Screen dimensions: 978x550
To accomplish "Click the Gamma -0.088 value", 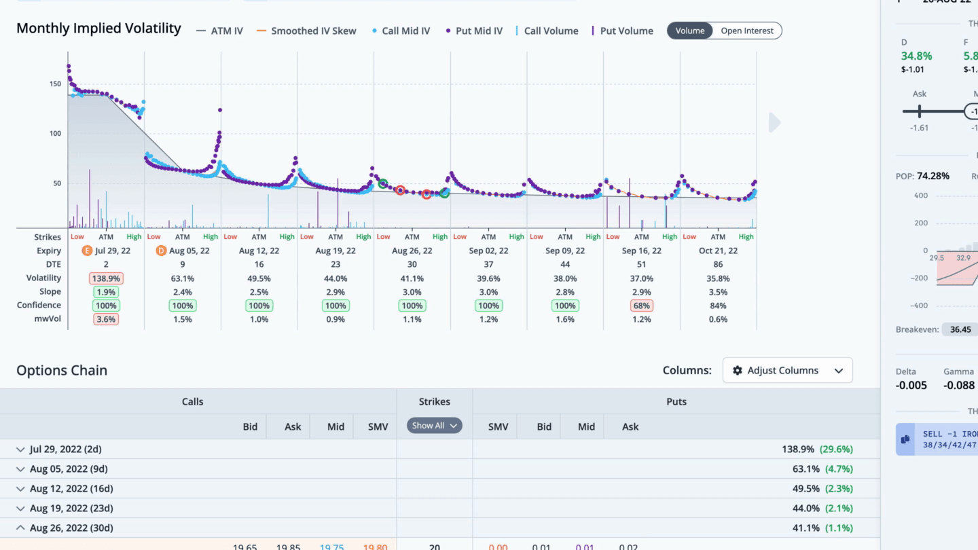I will coord(959,386).
